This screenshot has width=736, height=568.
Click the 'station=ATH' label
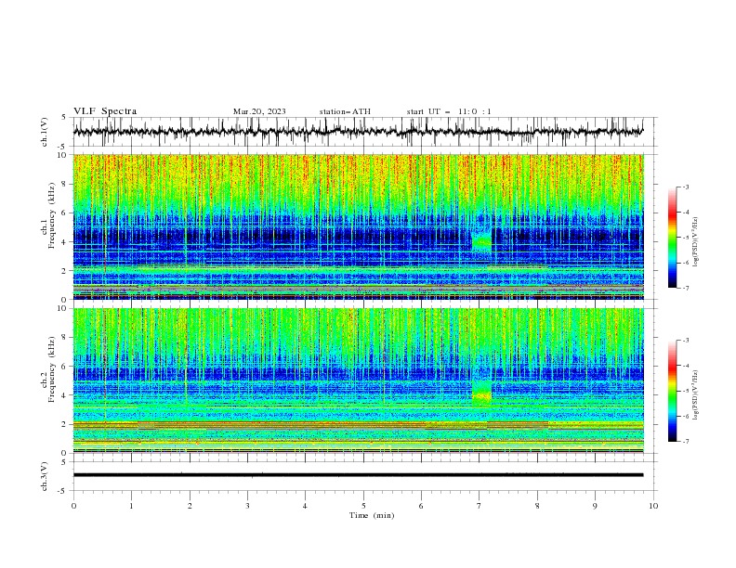(345, 111)
